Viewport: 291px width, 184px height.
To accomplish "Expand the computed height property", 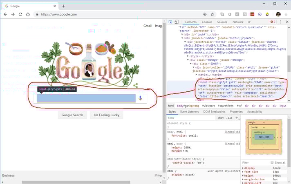I will click(243, 175).
